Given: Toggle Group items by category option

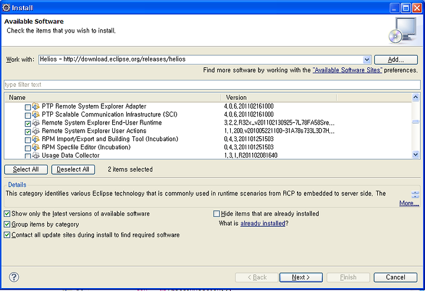Looking at the screenshot, I should coord(7,224).
